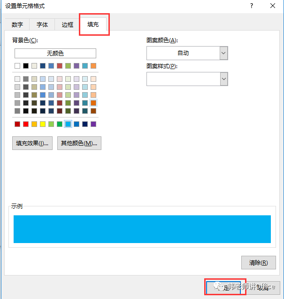Confirm with the 确定 button
Viewport: 284px width, 299px height.
(x=223, y=288)
